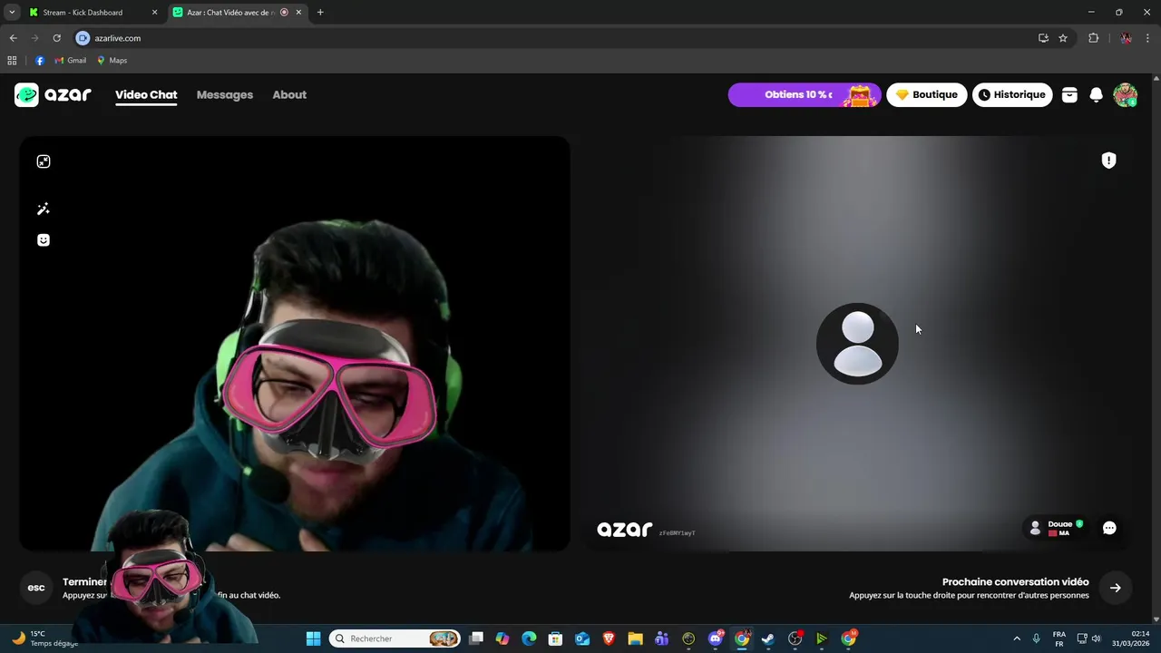Click the install app icon

[1043, 38]
